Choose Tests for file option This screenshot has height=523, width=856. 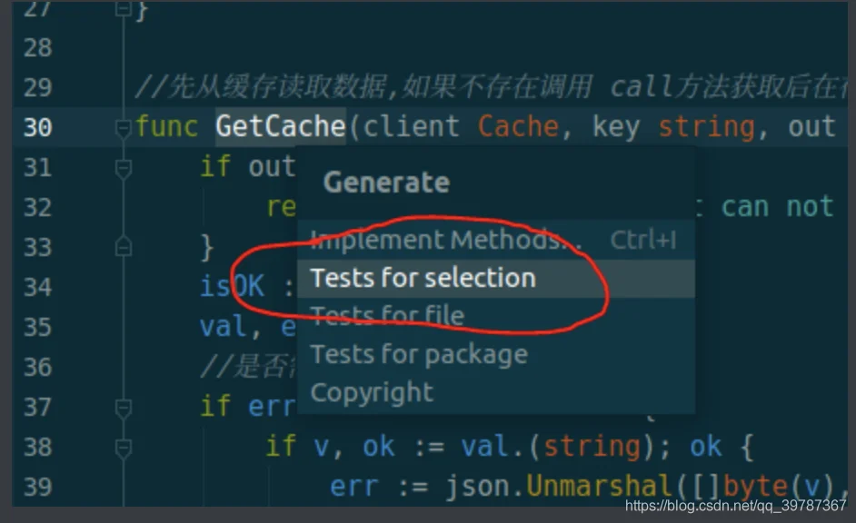pyautogui.click(x=495, y=316)
